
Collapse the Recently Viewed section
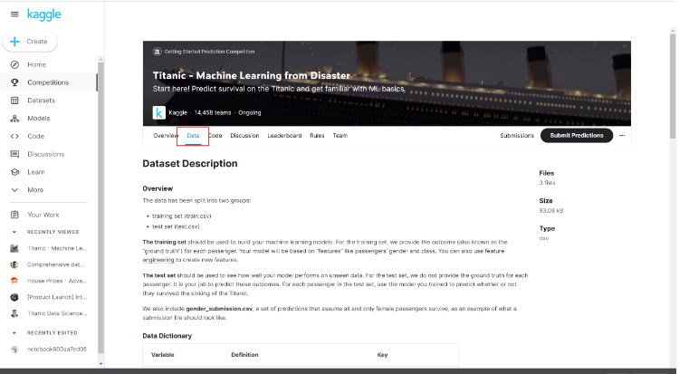coord(14,232)
